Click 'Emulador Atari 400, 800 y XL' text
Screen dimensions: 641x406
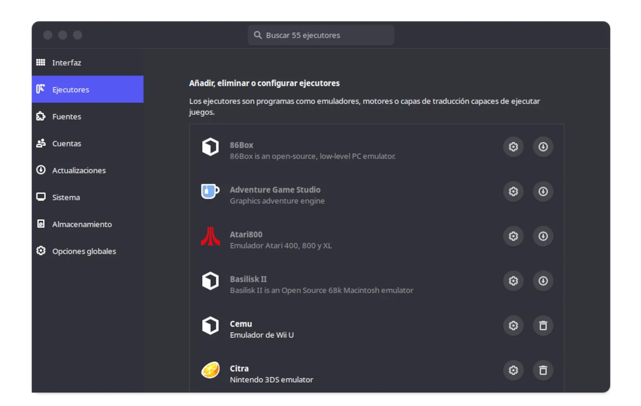[281, 246]
